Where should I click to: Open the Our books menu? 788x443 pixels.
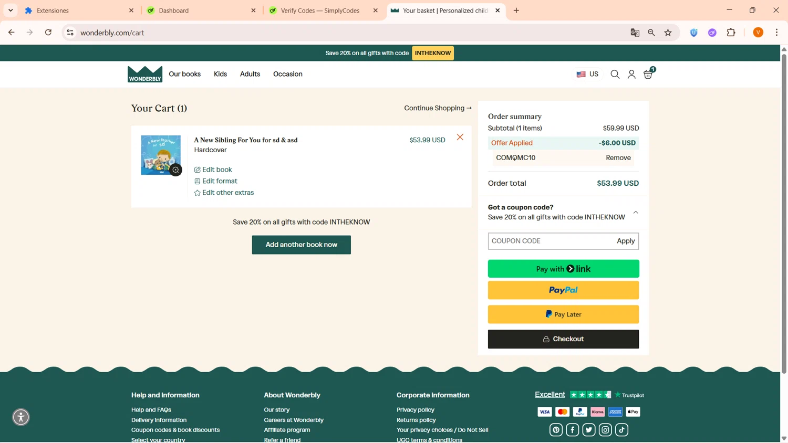[184, 74]
